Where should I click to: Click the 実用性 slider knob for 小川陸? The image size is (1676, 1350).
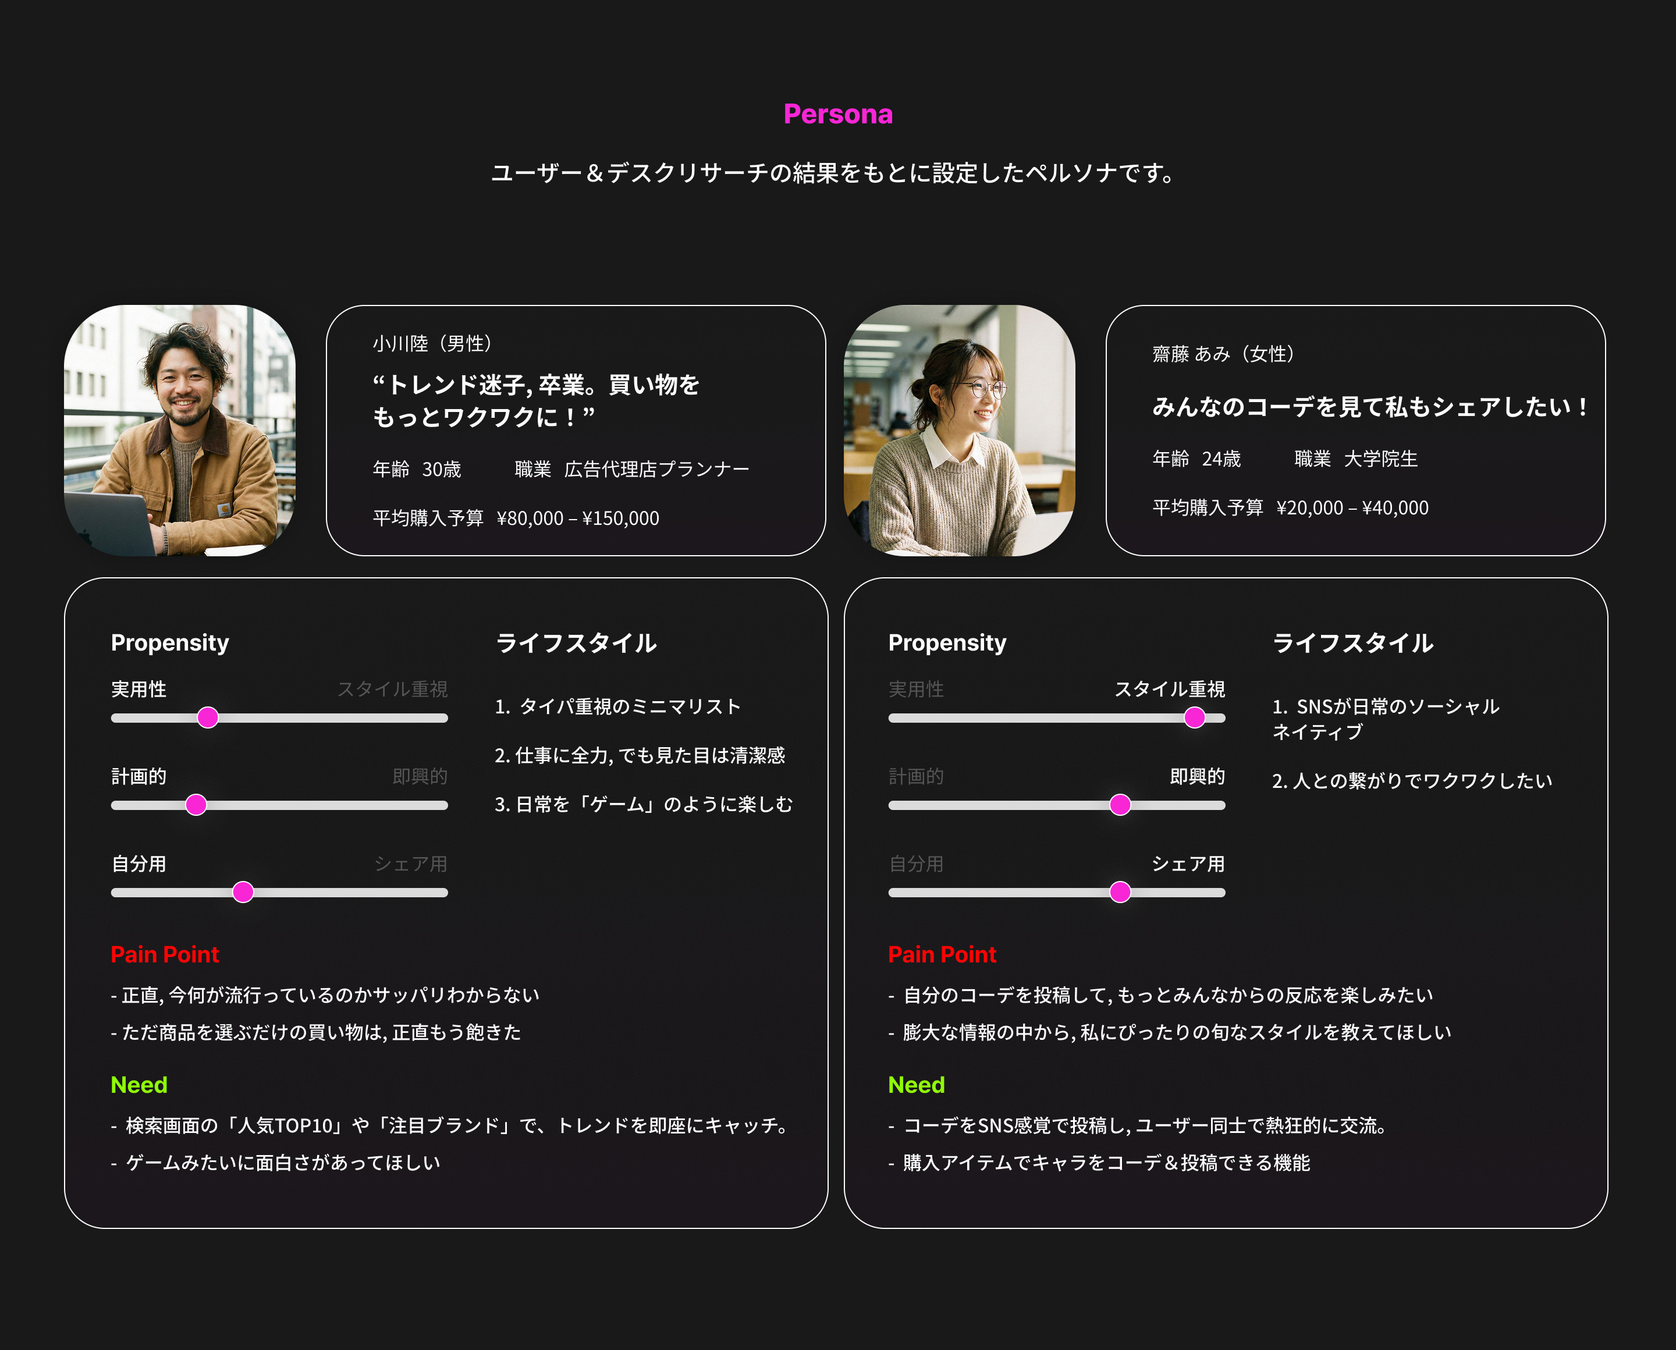click(208, 717)
